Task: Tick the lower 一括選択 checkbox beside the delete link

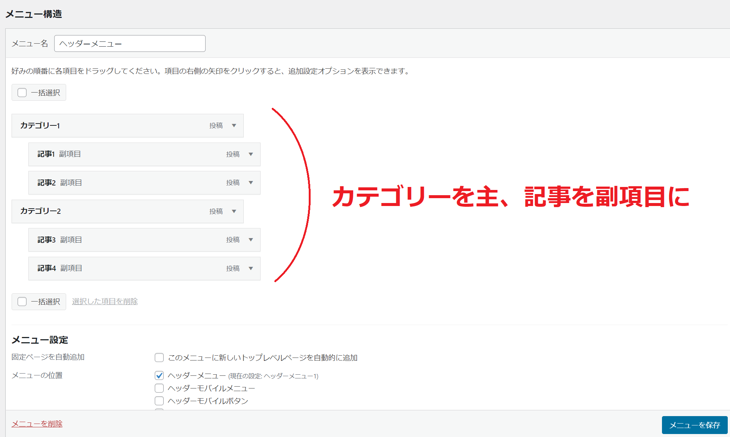Action: (22, 302)
